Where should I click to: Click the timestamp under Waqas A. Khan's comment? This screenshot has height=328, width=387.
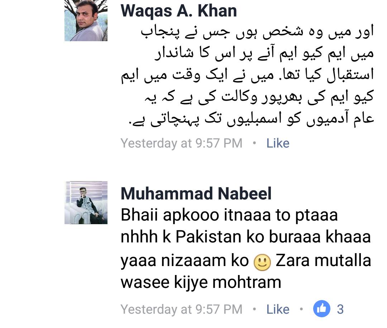point(181,143)
